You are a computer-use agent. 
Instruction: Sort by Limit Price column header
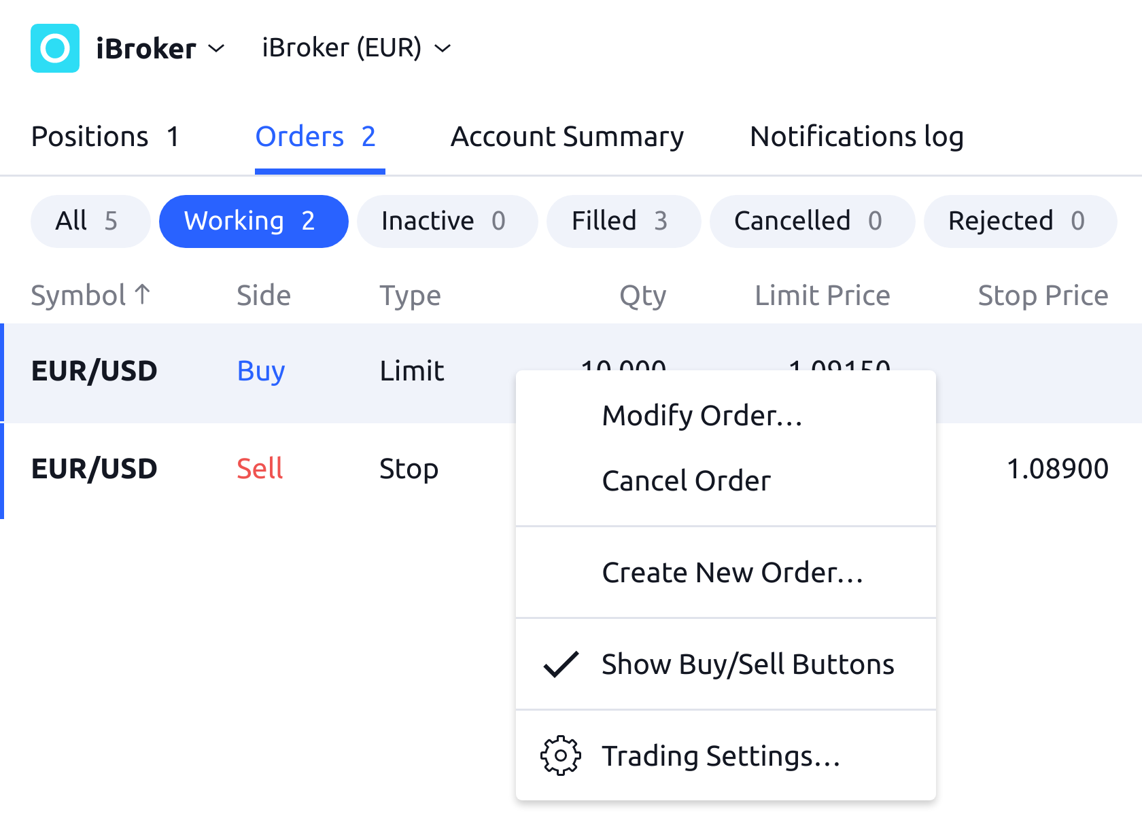822,296
